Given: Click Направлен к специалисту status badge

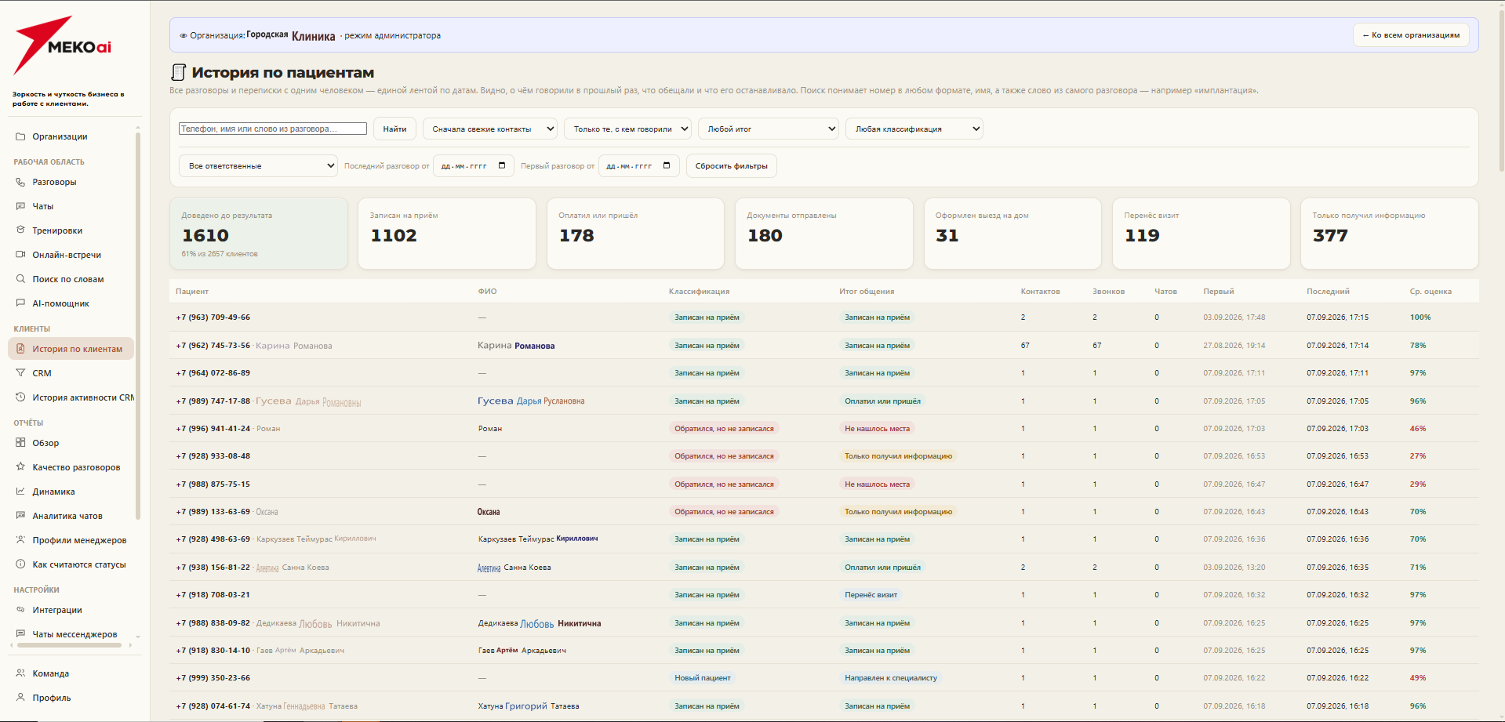Looking at the screenshot, I should (x=890, y=678).
